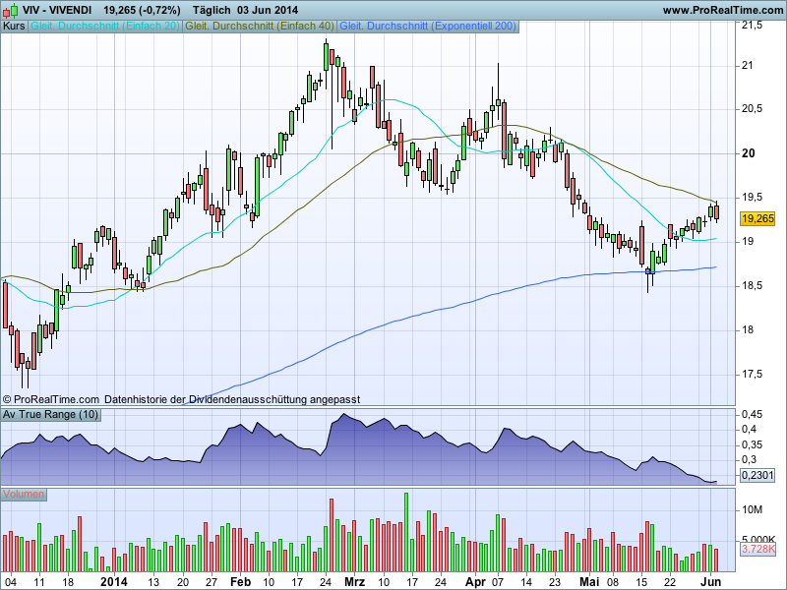The image size is (787, 590).
Task: Click the 19,265 (-0,72%) quote in header
Action: coord(148,10)
